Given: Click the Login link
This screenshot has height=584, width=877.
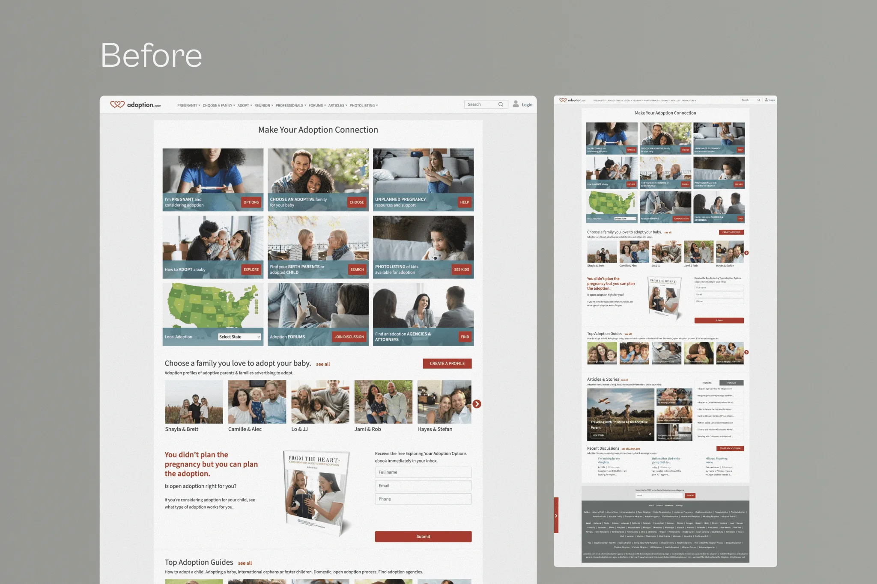Looking at the screenshot, I should pyautogui.click(x=527, y=105).
